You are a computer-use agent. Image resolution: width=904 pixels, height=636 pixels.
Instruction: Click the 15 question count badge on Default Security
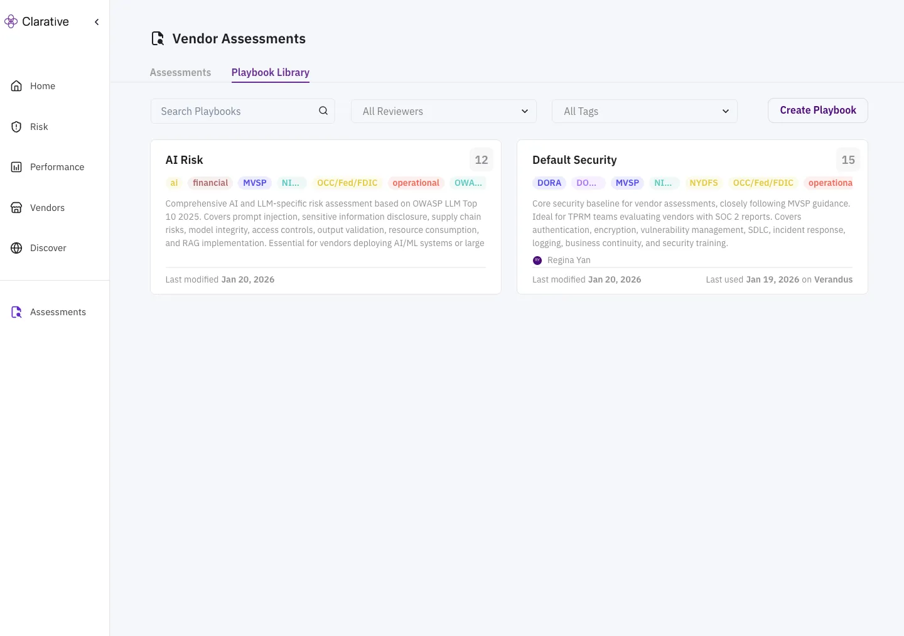coord(848,159)
